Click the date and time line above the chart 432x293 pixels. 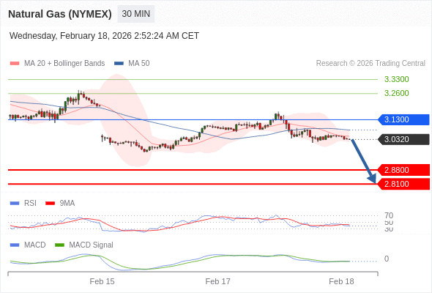click(104, 36)
